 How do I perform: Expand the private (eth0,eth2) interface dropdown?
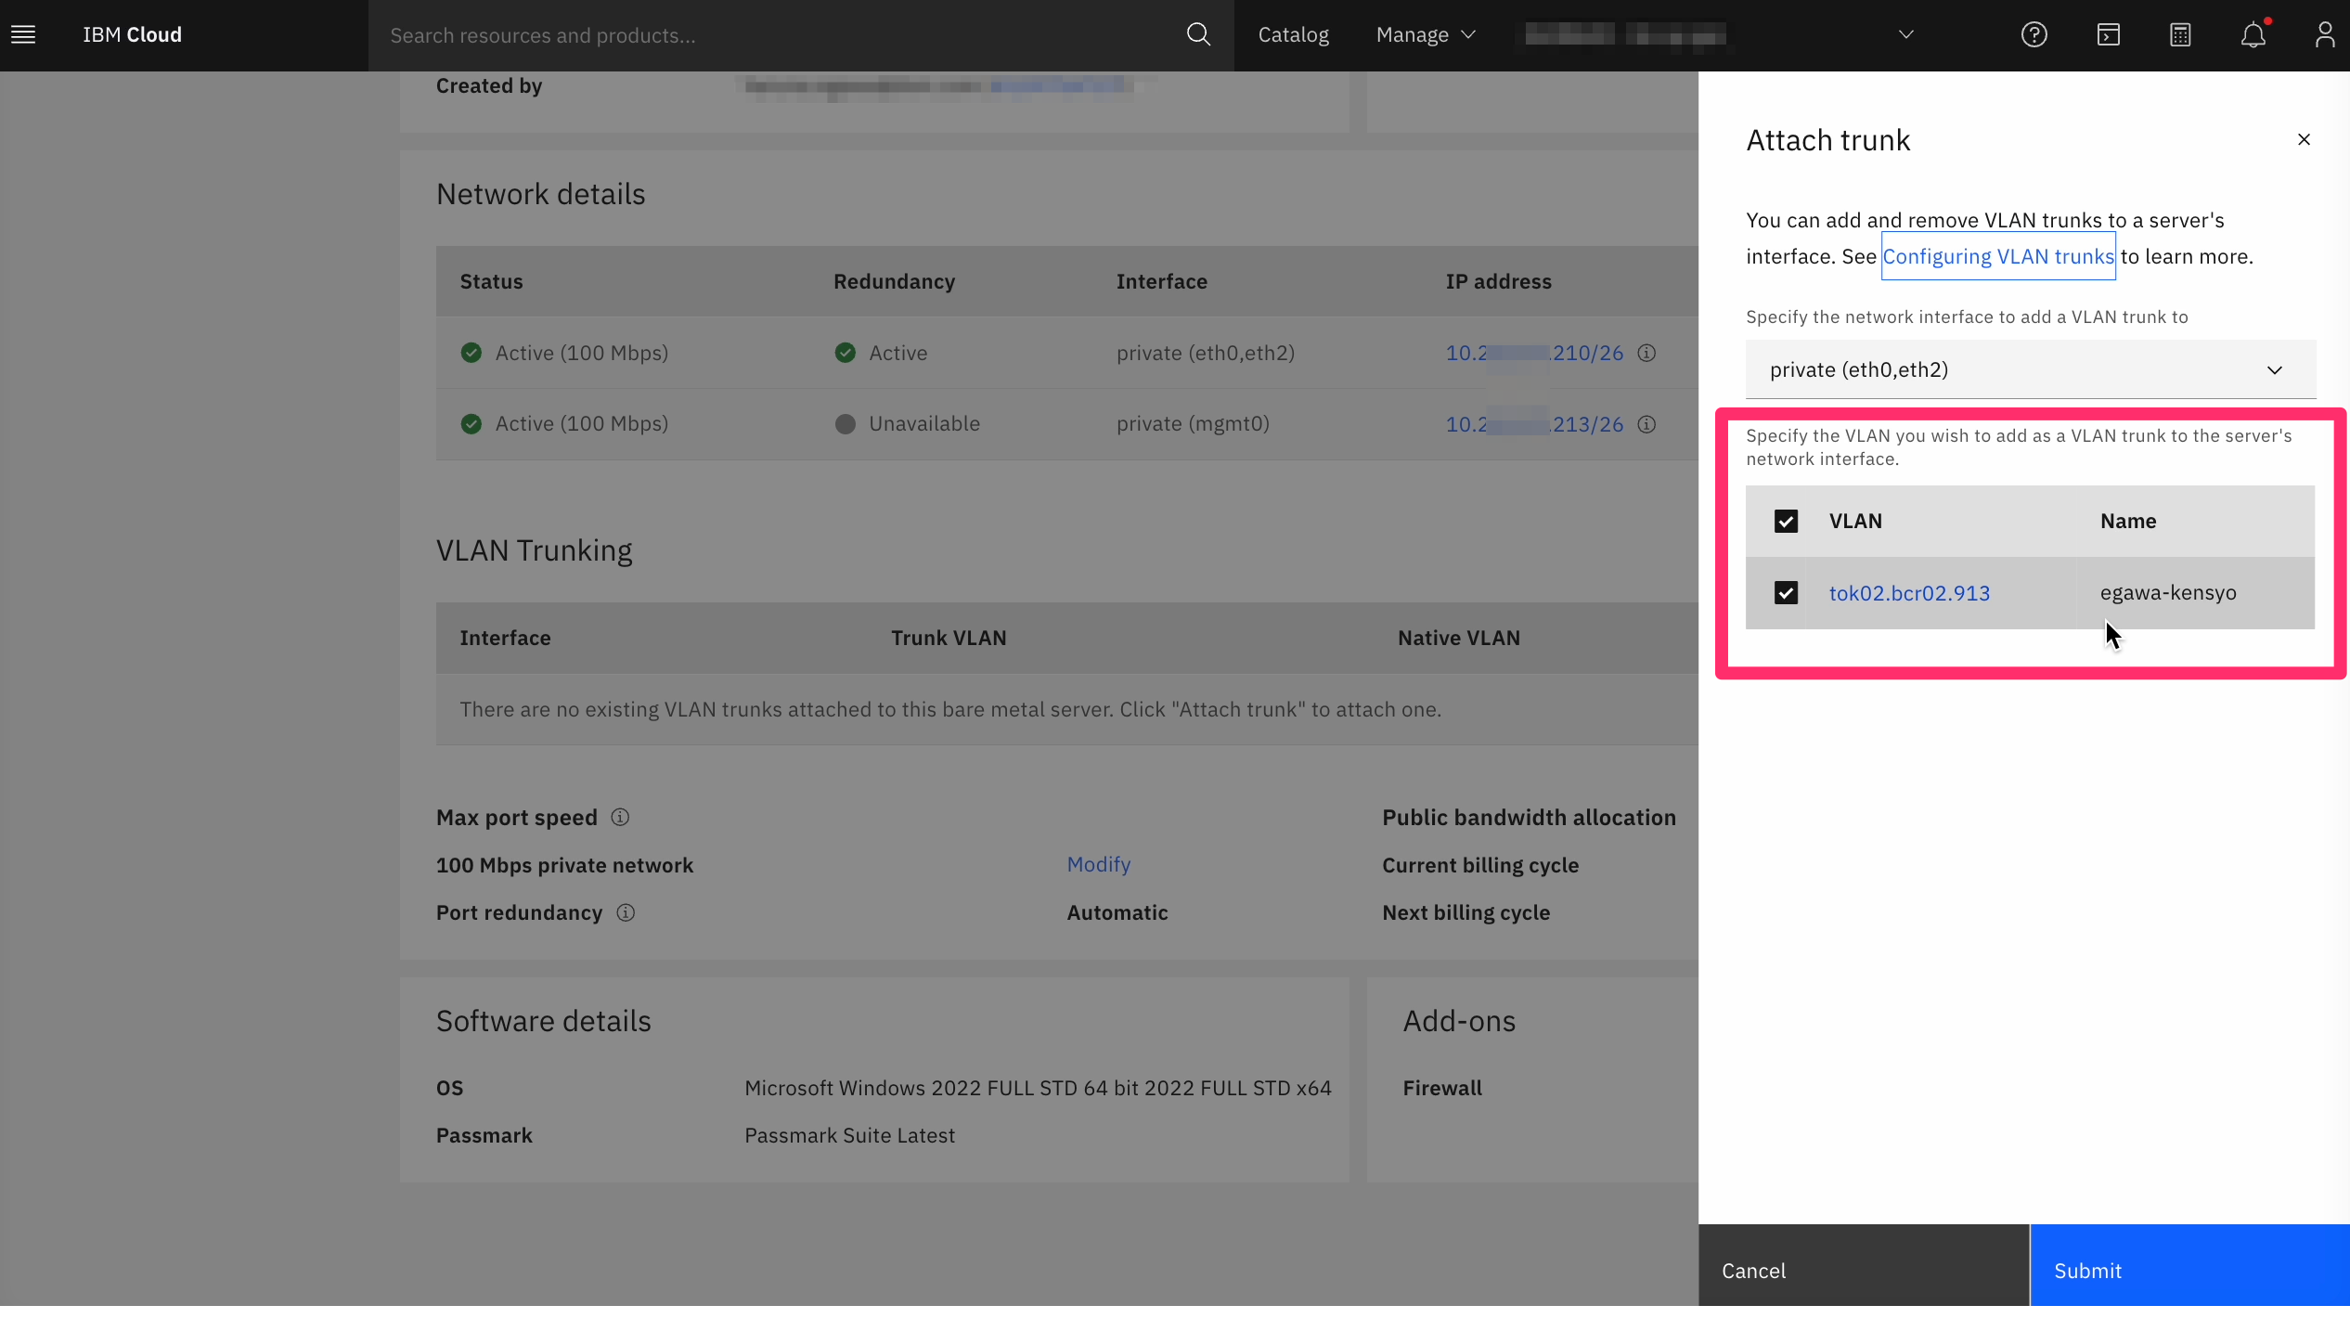(2030, 370)
